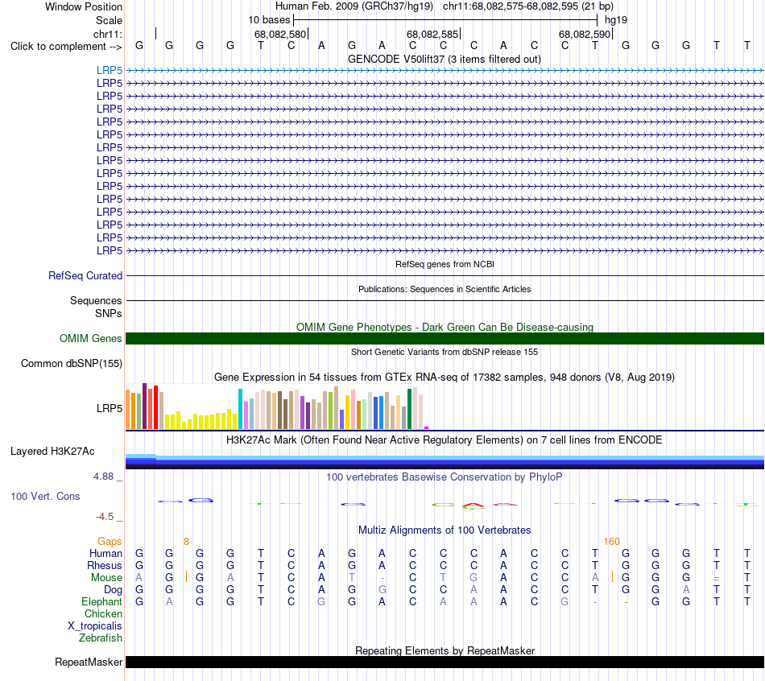765x681 pixels.
Task: Click the Scale label
Action: tap(109, 20)
